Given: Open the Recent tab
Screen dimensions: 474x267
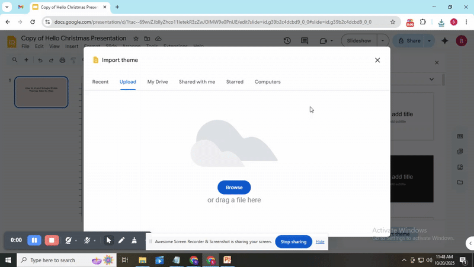Looking at the screenshot, I should (x=100, y=82).
